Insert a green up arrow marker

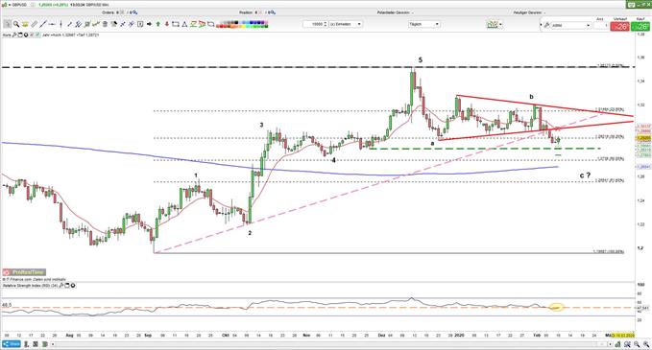(158, 24)
